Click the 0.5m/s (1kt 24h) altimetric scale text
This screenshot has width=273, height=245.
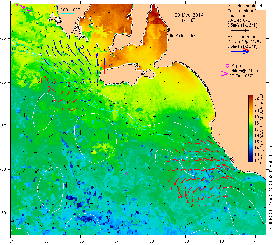pos(242,25)
